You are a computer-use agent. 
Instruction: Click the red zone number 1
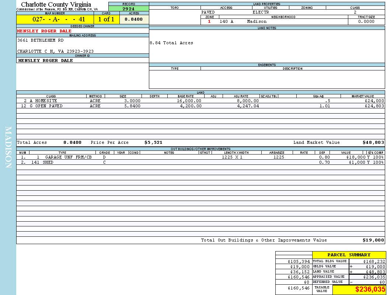pos(209,22)
